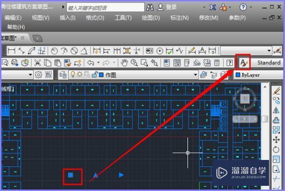Open the Text Style icon
The image size is (285, 191).
pyautogui.click(x=243, y=63)
